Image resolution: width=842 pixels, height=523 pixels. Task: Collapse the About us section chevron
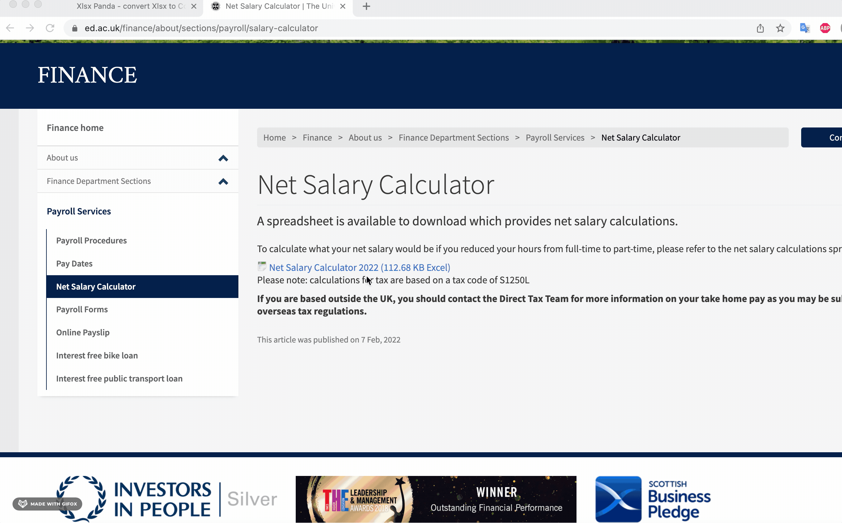223,158
